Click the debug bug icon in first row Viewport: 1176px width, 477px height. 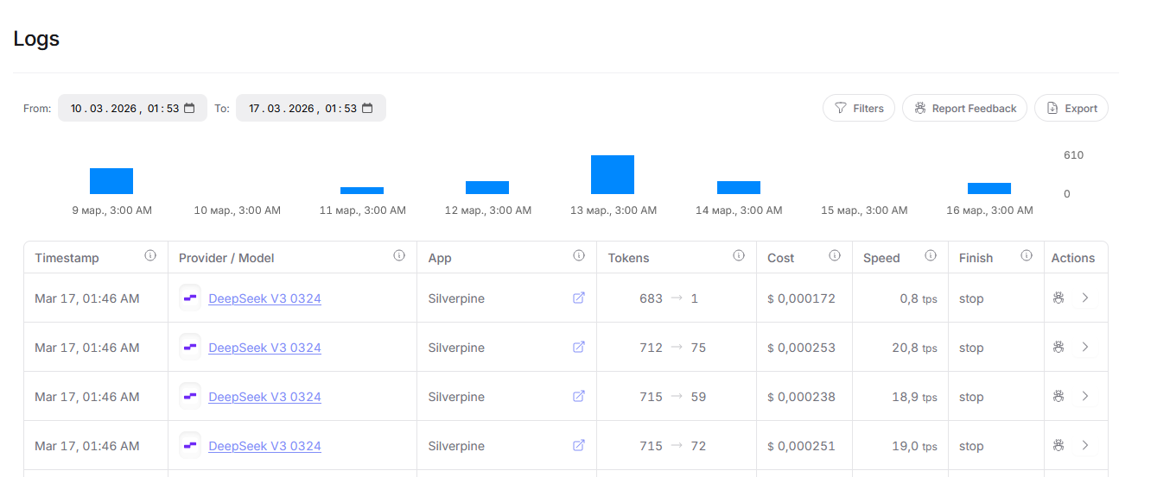(x=1058, y=298)
